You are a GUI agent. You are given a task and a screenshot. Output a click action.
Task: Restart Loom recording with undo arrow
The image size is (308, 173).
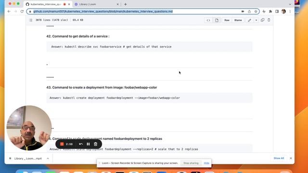tap(81, 144)
